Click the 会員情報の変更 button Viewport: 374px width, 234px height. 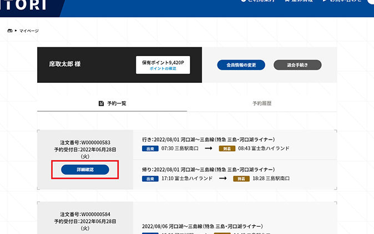click(x=241, y=65)
